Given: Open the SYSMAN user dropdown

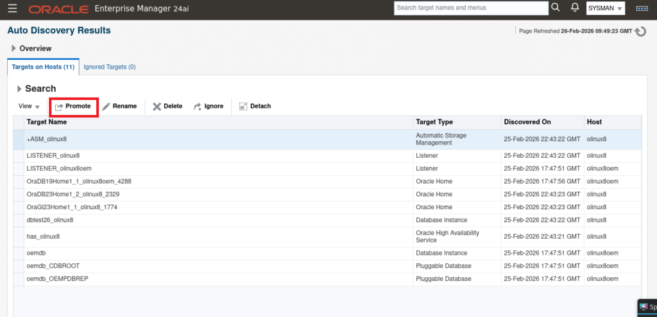Looking at the screenshot, I should 605,9.
